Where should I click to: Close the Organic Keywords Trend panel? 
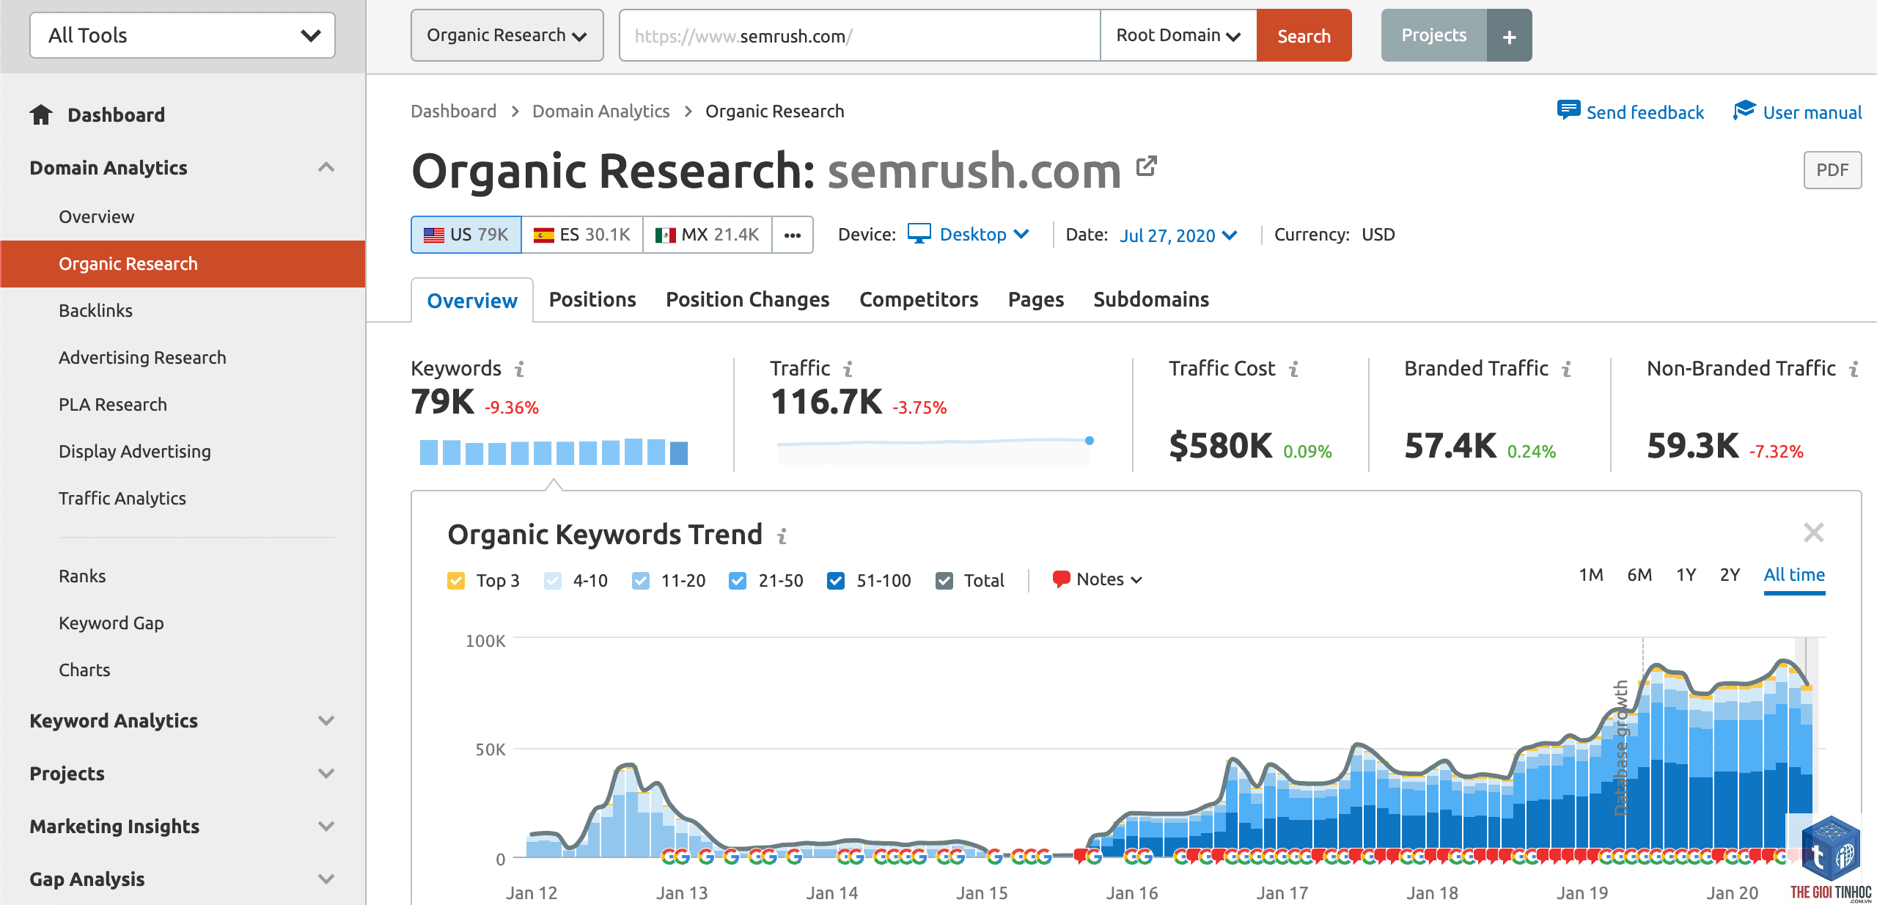pos(1814,532)
